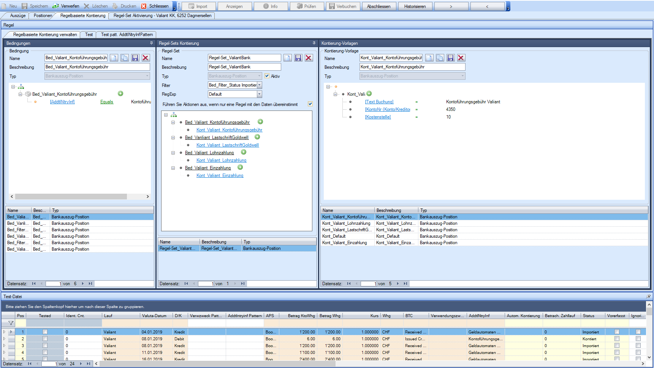Add entry with green plus beside Kont_Vali
Viewport: 654px width, 368px height.
click(x=369, y=94)
